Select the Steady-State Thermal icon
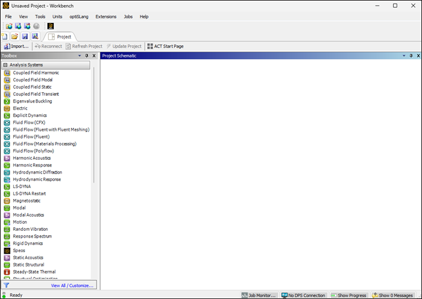The width and height of the screenshot is (422, 299). (x=7, y=272)
